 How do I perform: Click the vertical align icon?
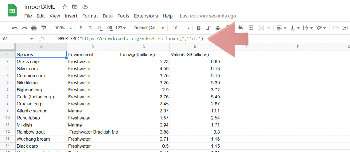tap(292, 28)
